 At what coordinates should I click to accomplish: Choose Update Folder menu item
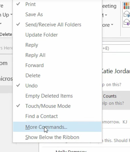(x=57, y=35)
